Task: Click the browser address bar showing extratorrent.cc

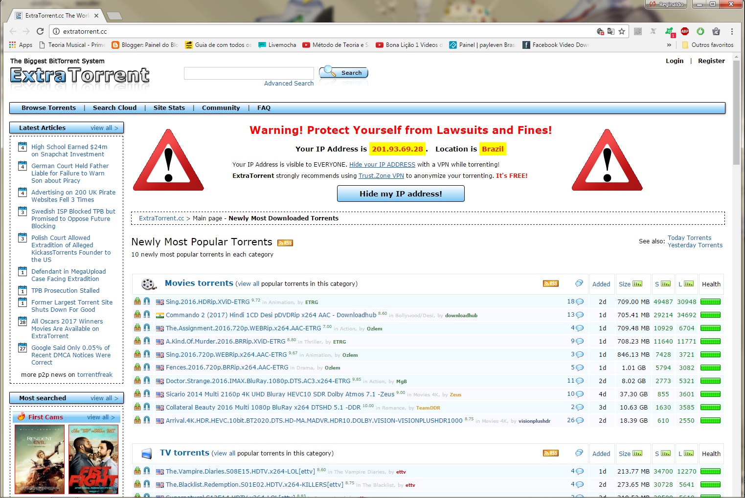Action: point(323,31)
